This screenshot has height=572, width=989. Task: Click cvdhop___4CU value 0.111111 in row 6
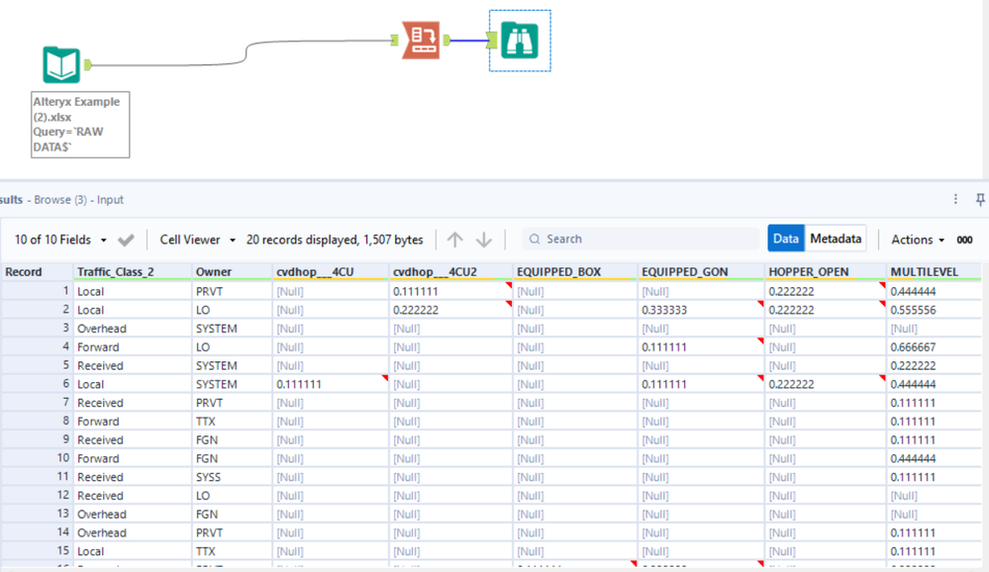click(331, 384)
